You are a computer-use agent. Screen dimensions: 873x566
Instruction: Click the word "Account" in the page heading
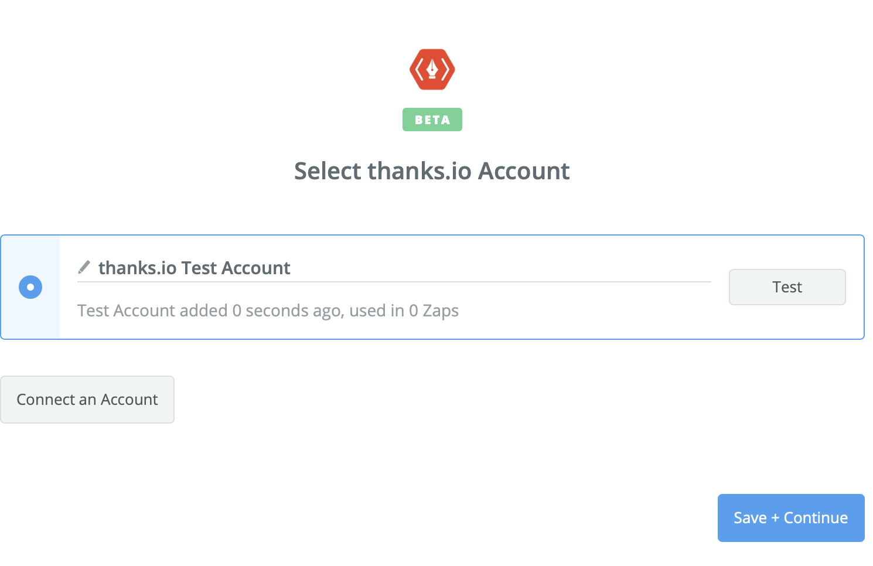click(x=524, y=171)
